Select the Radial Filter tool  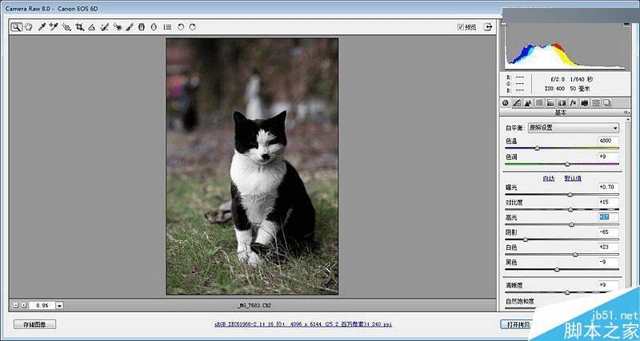point(154,27)
